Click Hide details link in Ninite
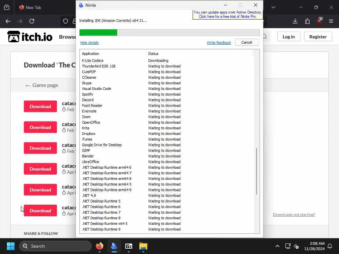Screen dimensions: 339x254 point(89,43)
